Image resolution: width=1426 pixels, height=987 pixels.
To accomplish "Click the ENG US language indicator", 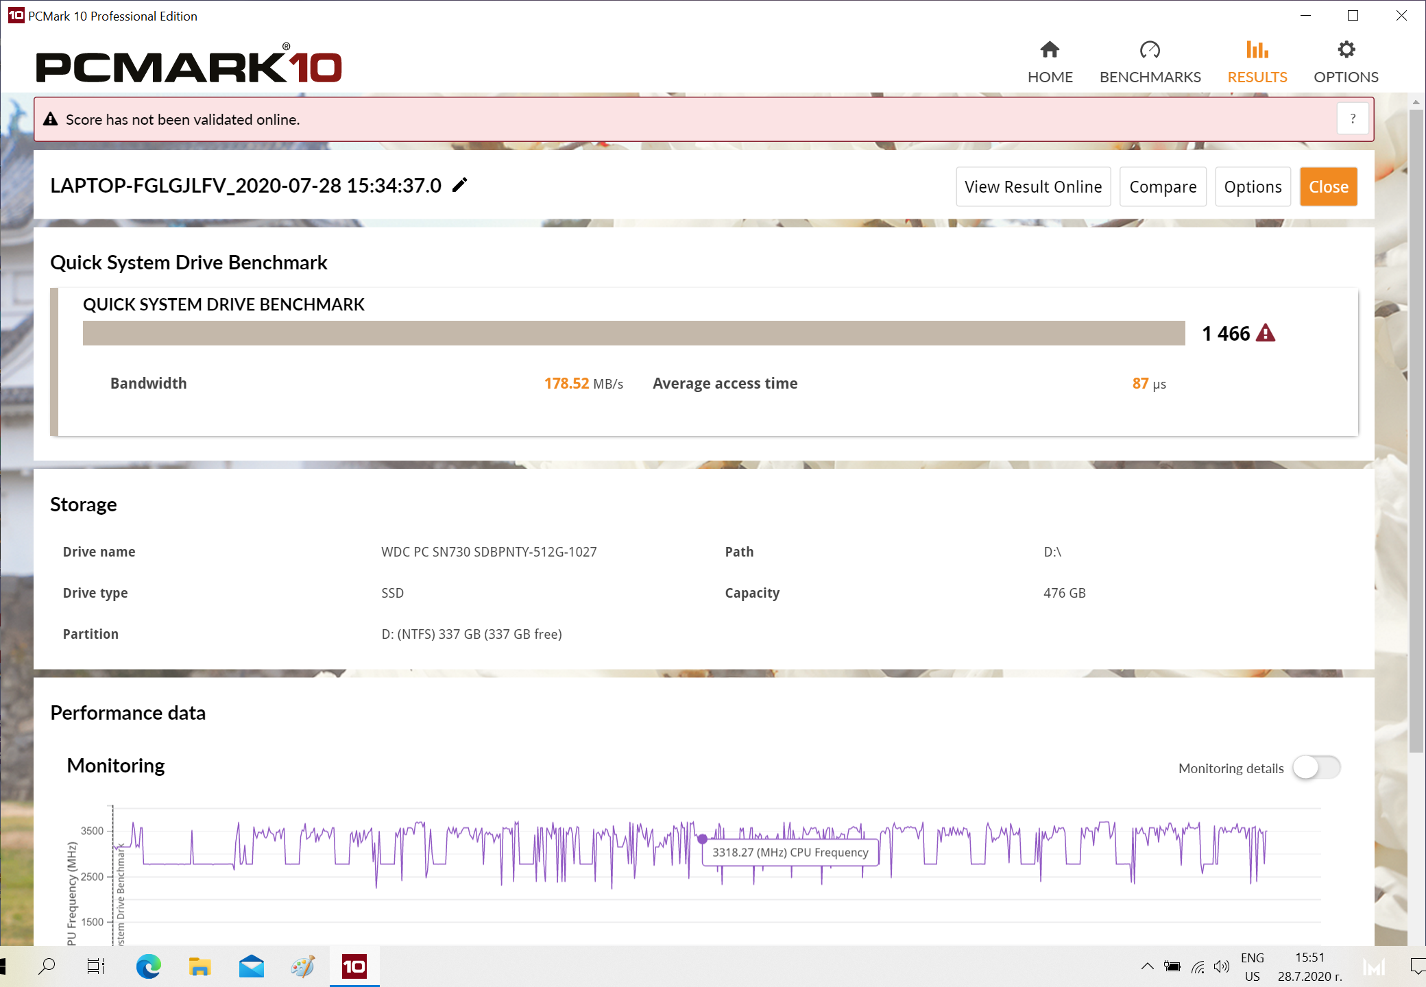I will click(1253, 966).
